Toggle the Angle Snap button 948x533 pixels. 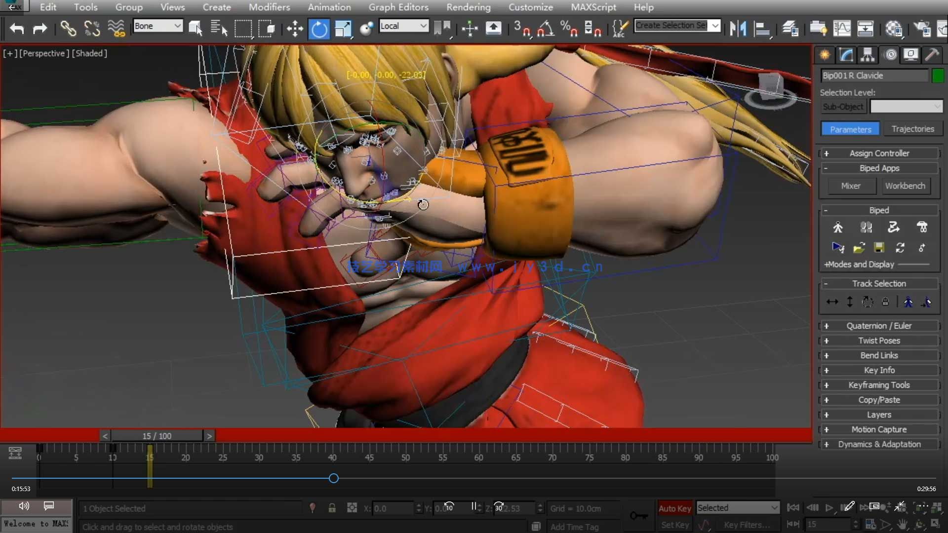[545, 29]
